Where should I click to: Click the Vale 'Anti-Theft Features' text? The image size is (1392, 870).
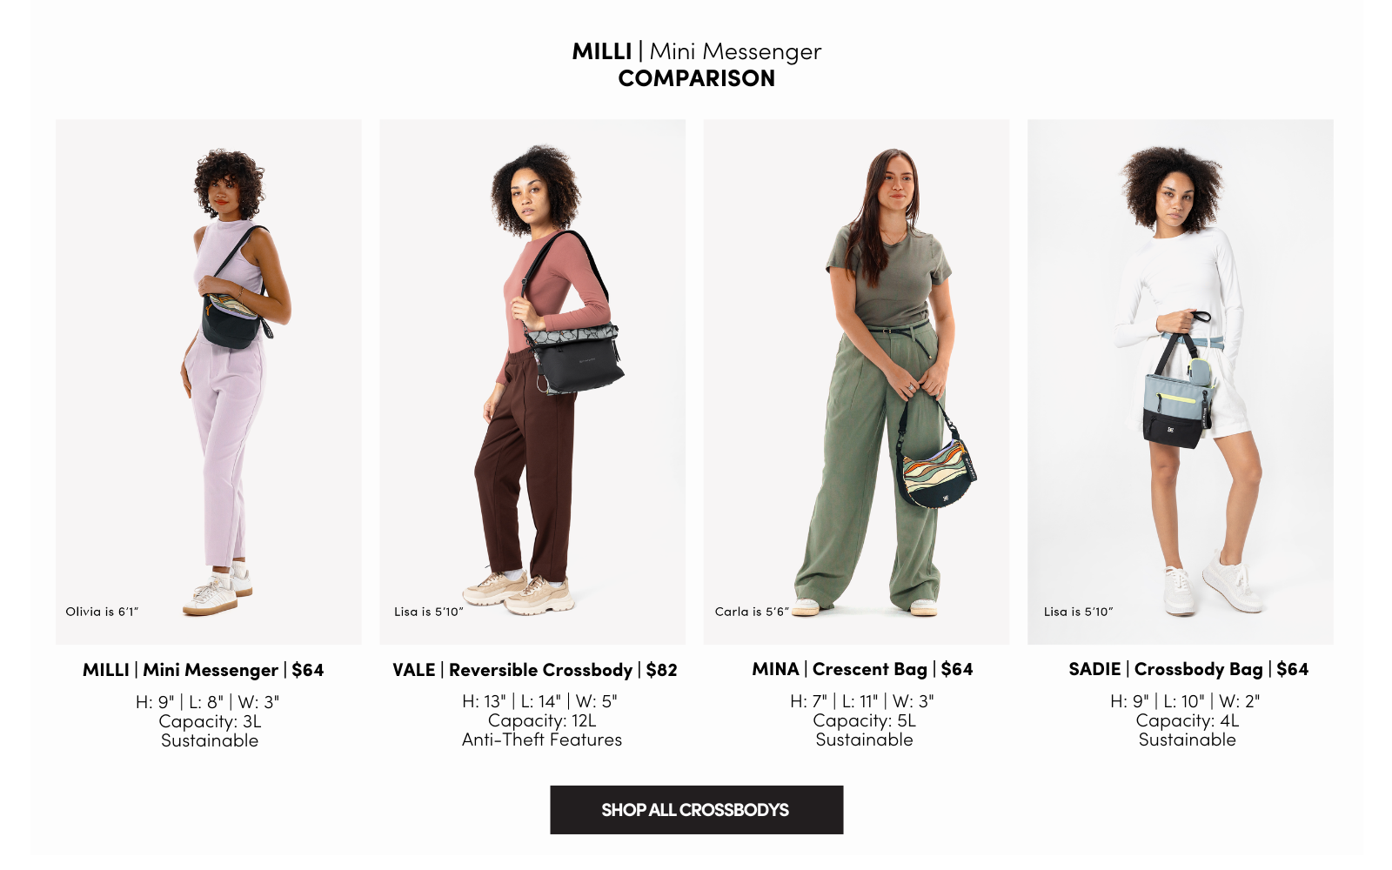click(x=542, y=739)
